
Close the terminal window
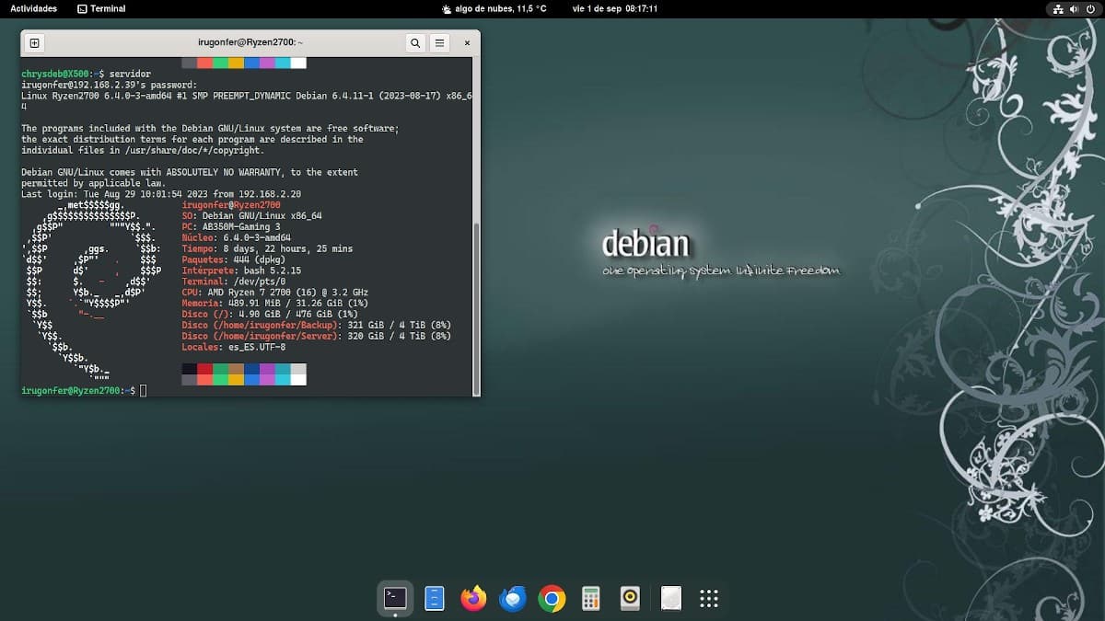point(467,42)
